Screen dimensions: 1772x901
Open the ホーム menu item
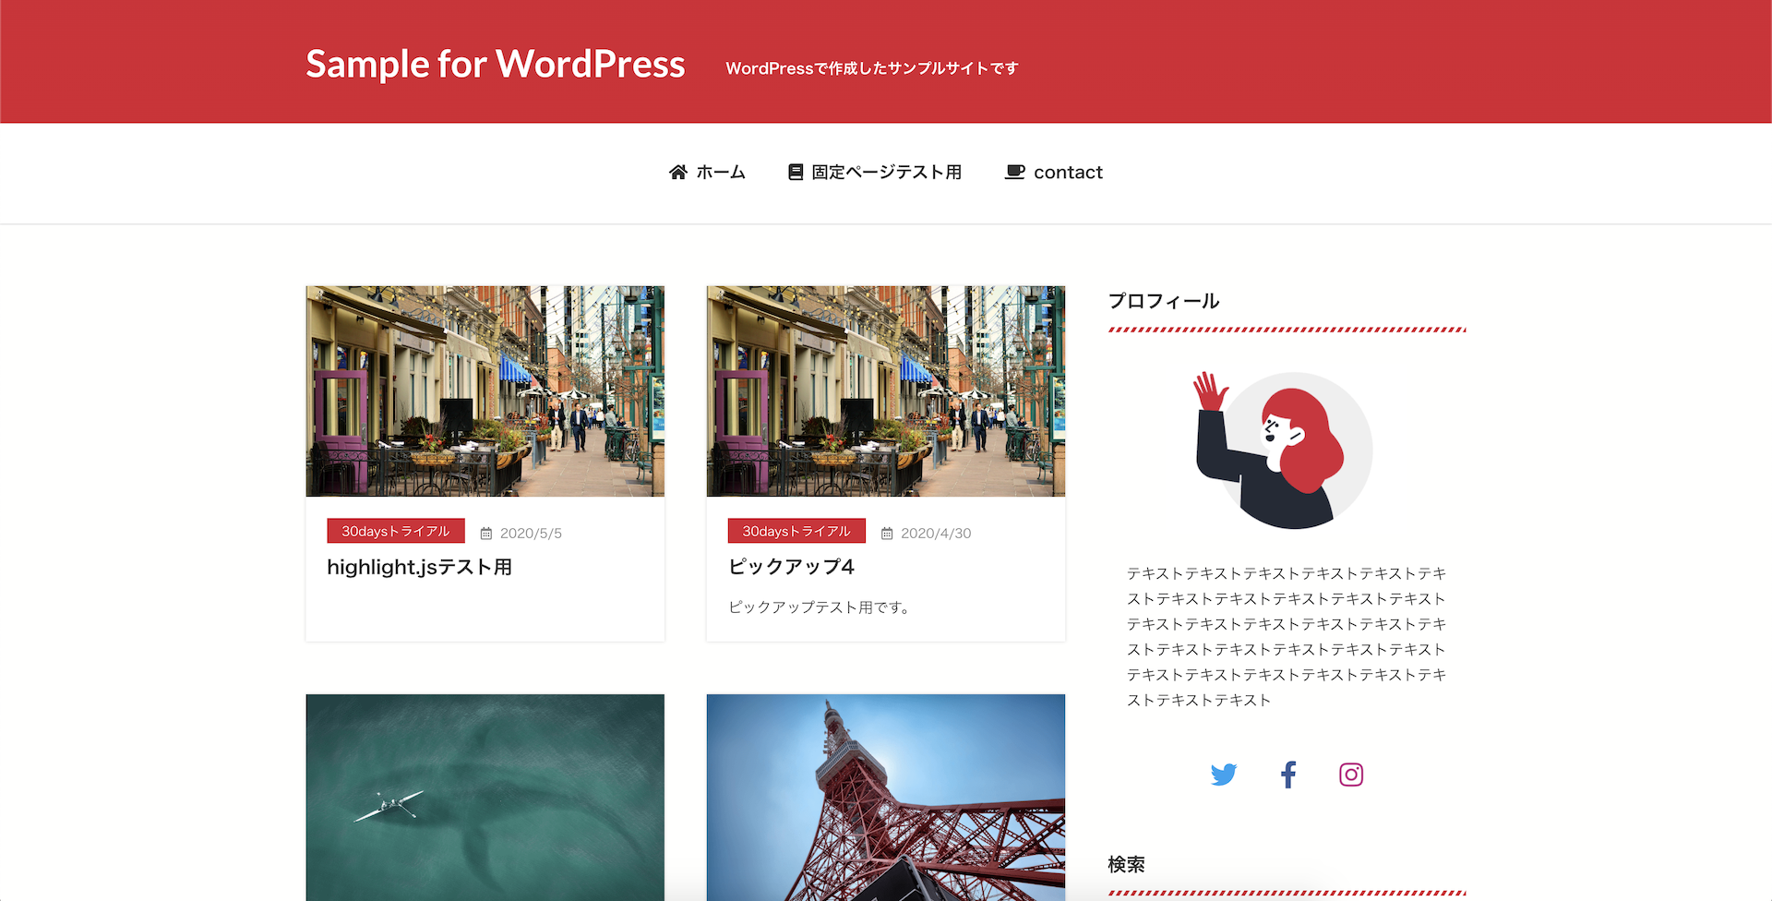tap(720, 172)
